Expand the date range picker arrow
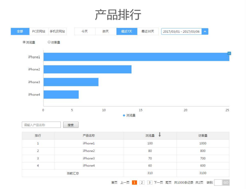The width and height of the screenshot is (246, 189). tap(205, 32)
